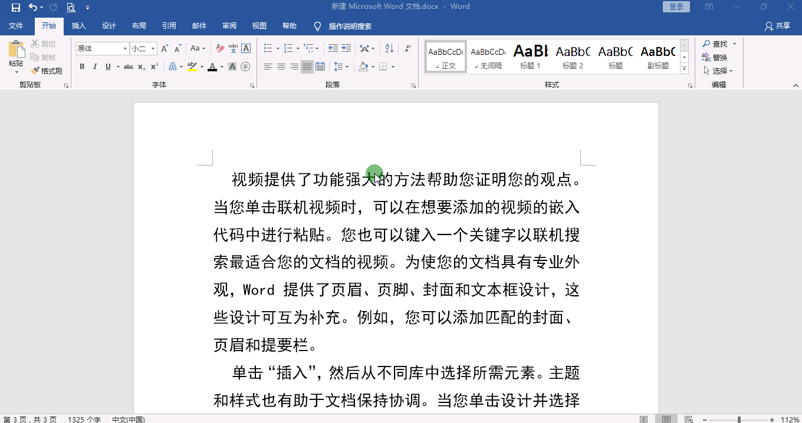802x423 pixels.
Task: Toggle Italic formatting
Action: [95, 67]
